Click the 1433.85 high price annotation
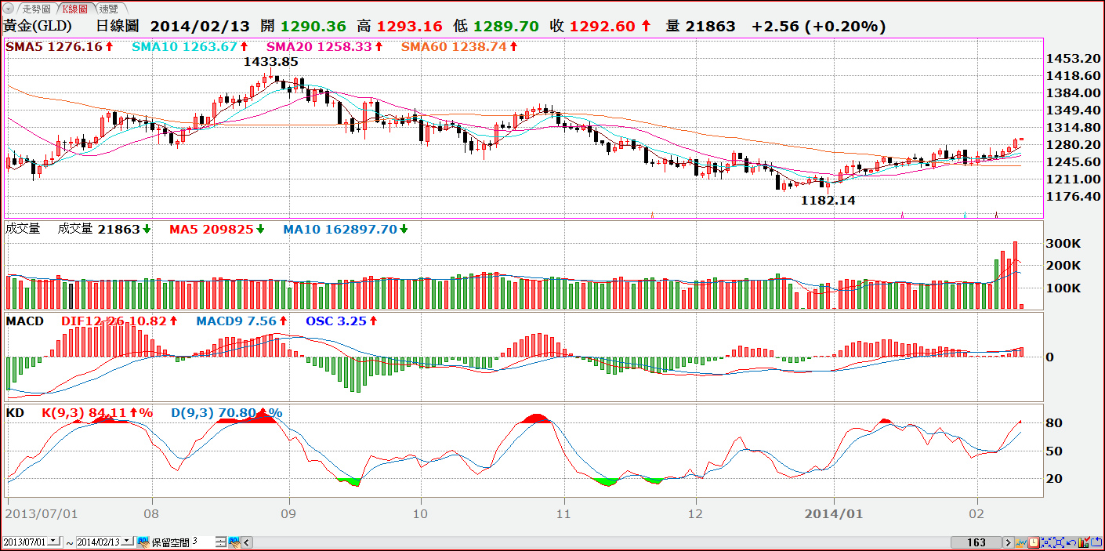This screenshot has width=1105, height=551. (270, 61)
